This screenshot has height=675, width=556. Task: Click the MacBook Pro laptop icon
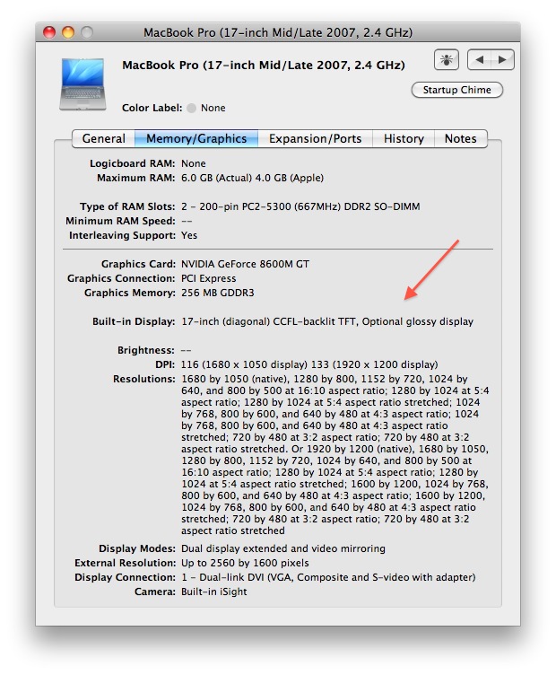point(83,84)
